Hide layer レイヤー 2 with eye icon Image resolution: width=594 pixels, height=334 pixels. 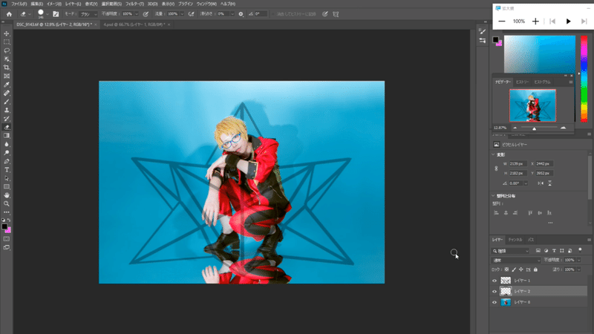tap(495, 291)
